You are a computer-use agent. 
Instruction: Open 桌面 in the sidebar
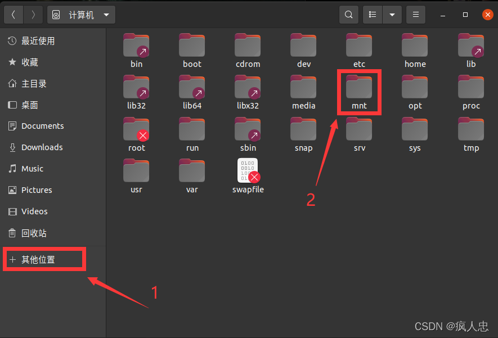pos(53,105)
